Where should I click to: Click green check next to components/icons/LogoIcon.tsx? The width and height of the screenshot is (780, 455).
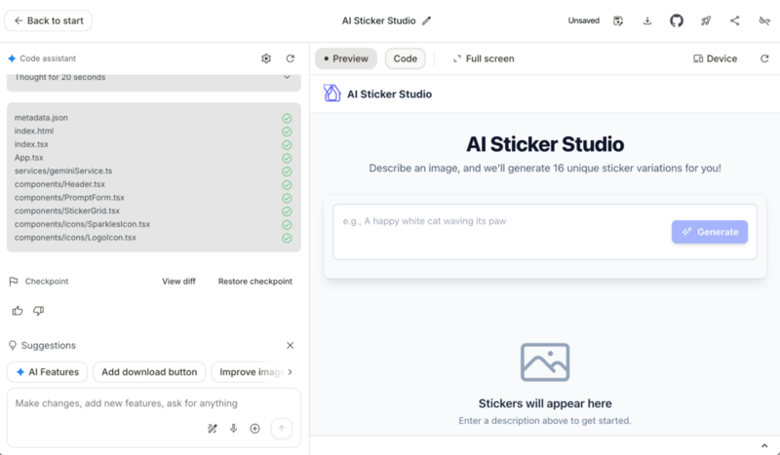pos(287,238)
